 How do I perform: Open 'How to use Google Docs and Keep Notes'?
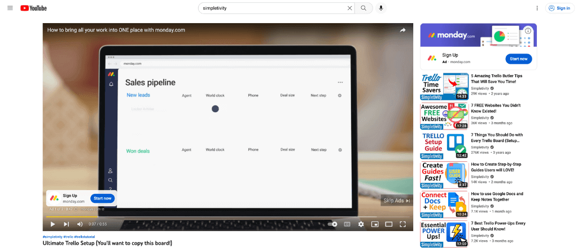click(497, 197)
